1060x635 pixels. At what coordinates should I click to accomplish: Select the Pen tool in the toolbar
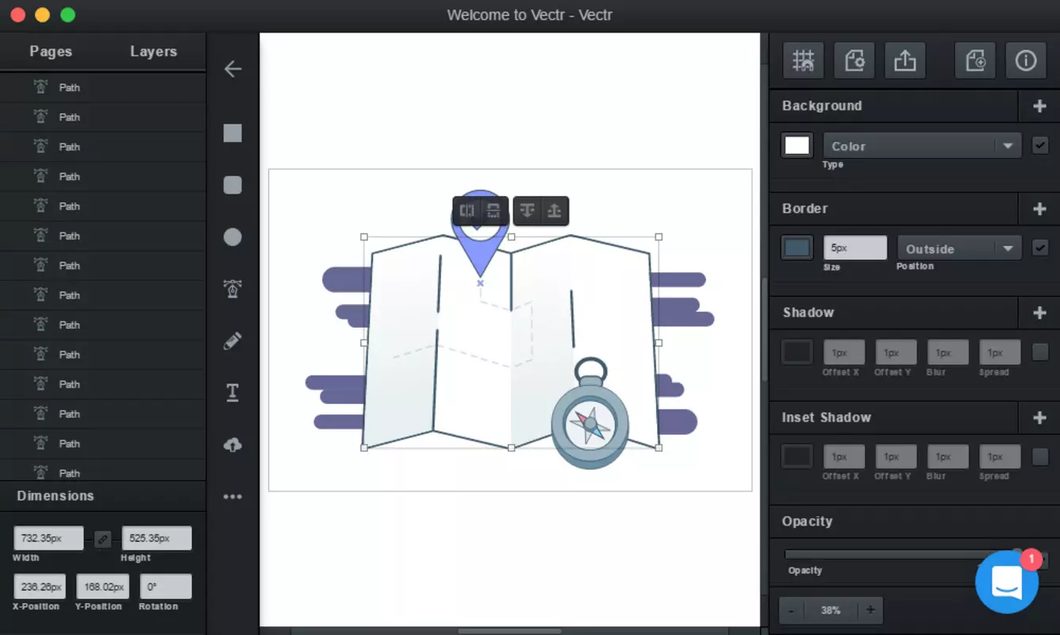point(232,289)
